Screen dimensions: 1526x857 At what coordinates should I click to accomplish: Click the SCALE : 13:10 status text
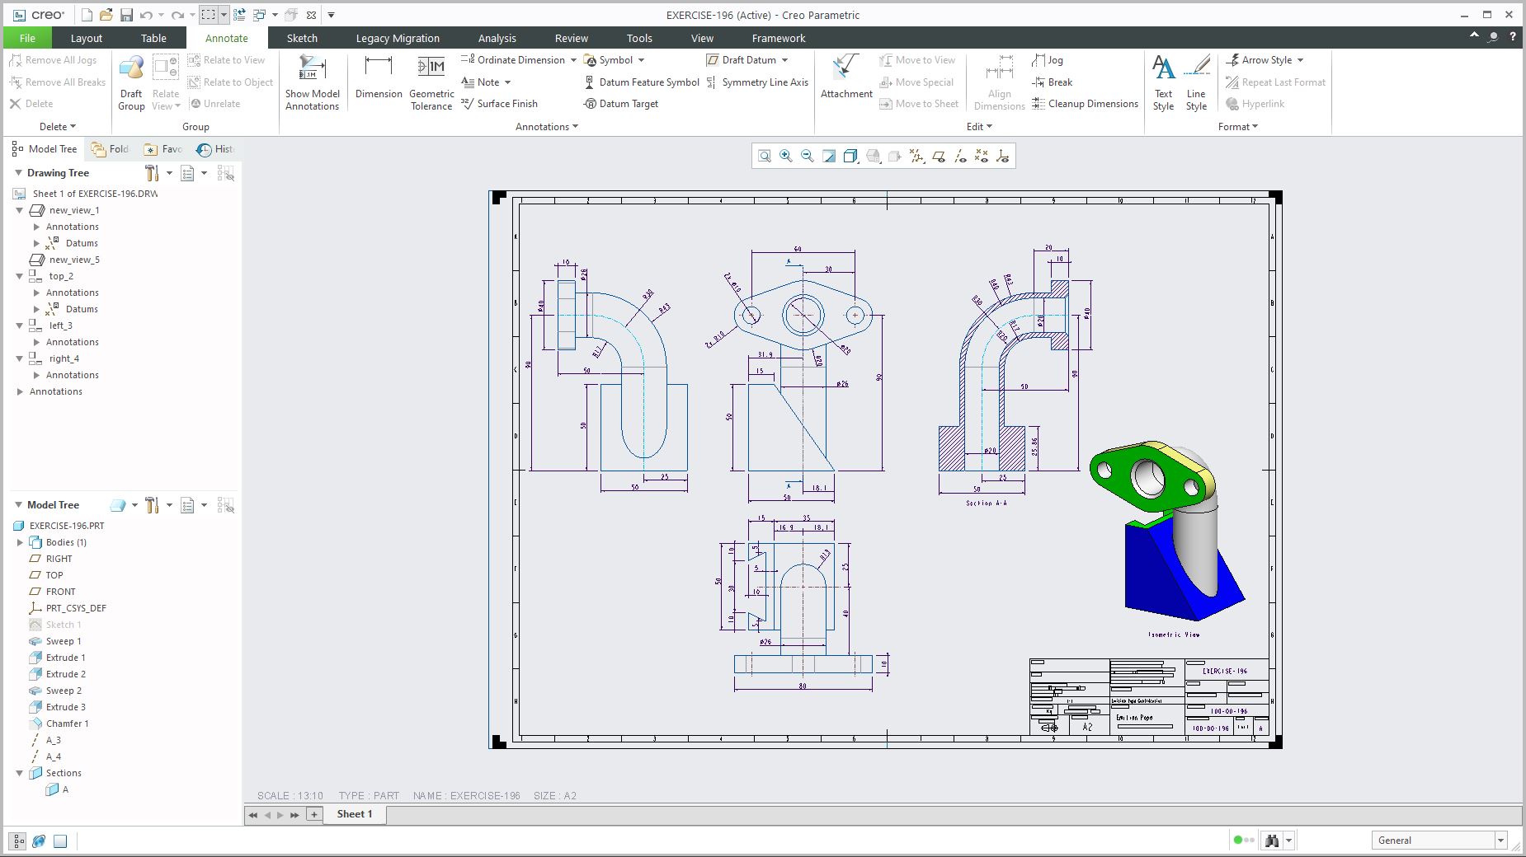coord(290,796)
